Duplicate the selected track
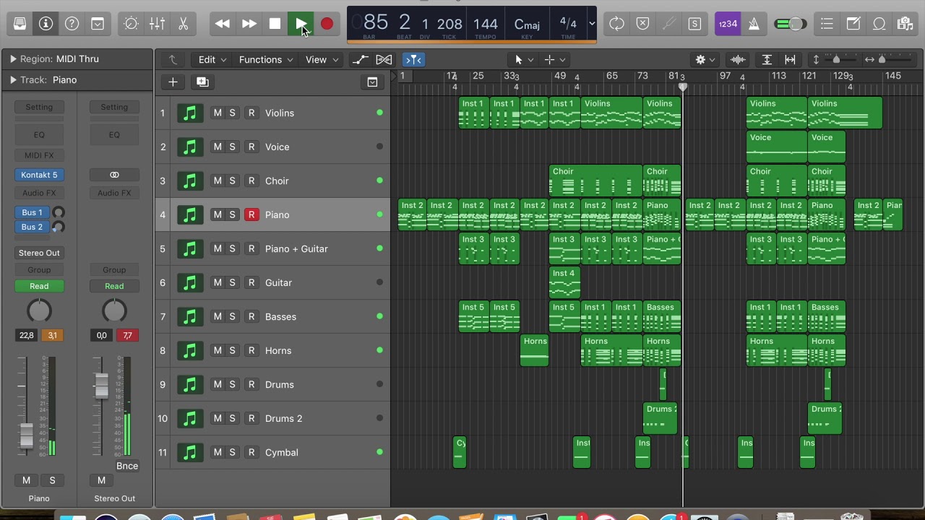Viewport: 925px width, 520px height. click(202, 82)
